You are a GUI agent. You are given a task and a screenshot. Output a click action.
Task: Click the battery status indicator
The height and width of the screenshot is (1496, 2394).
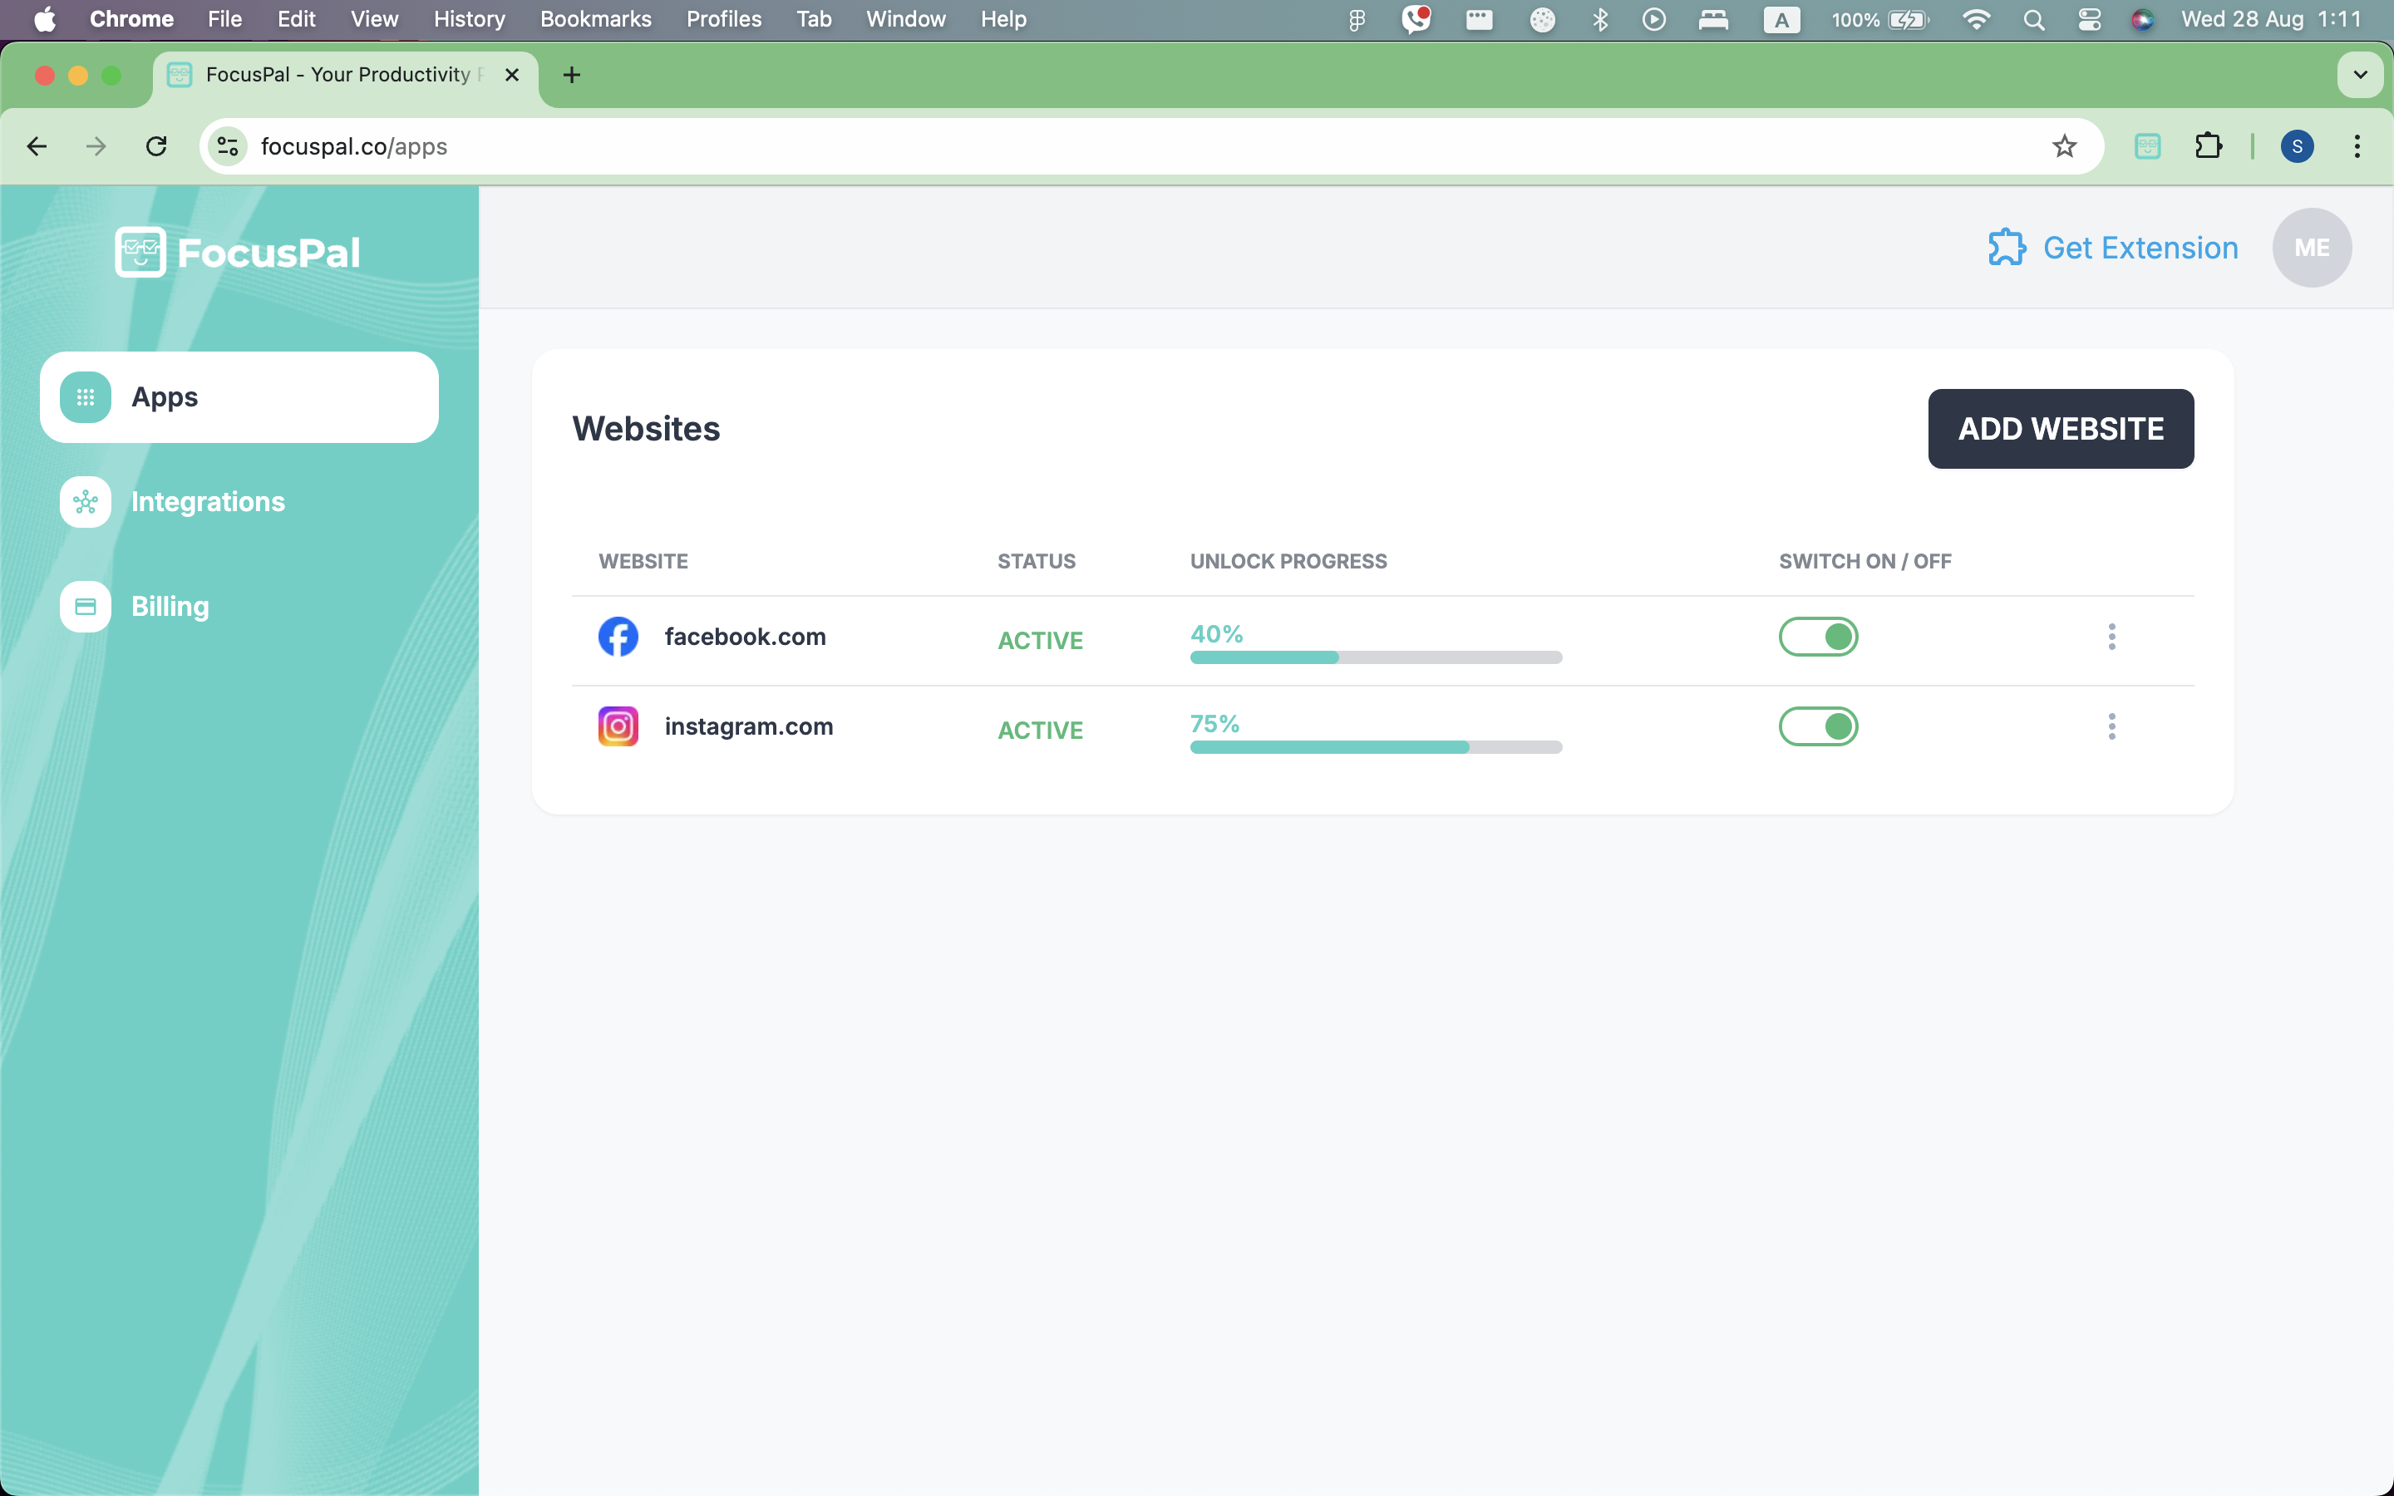tap(1879, 20)
